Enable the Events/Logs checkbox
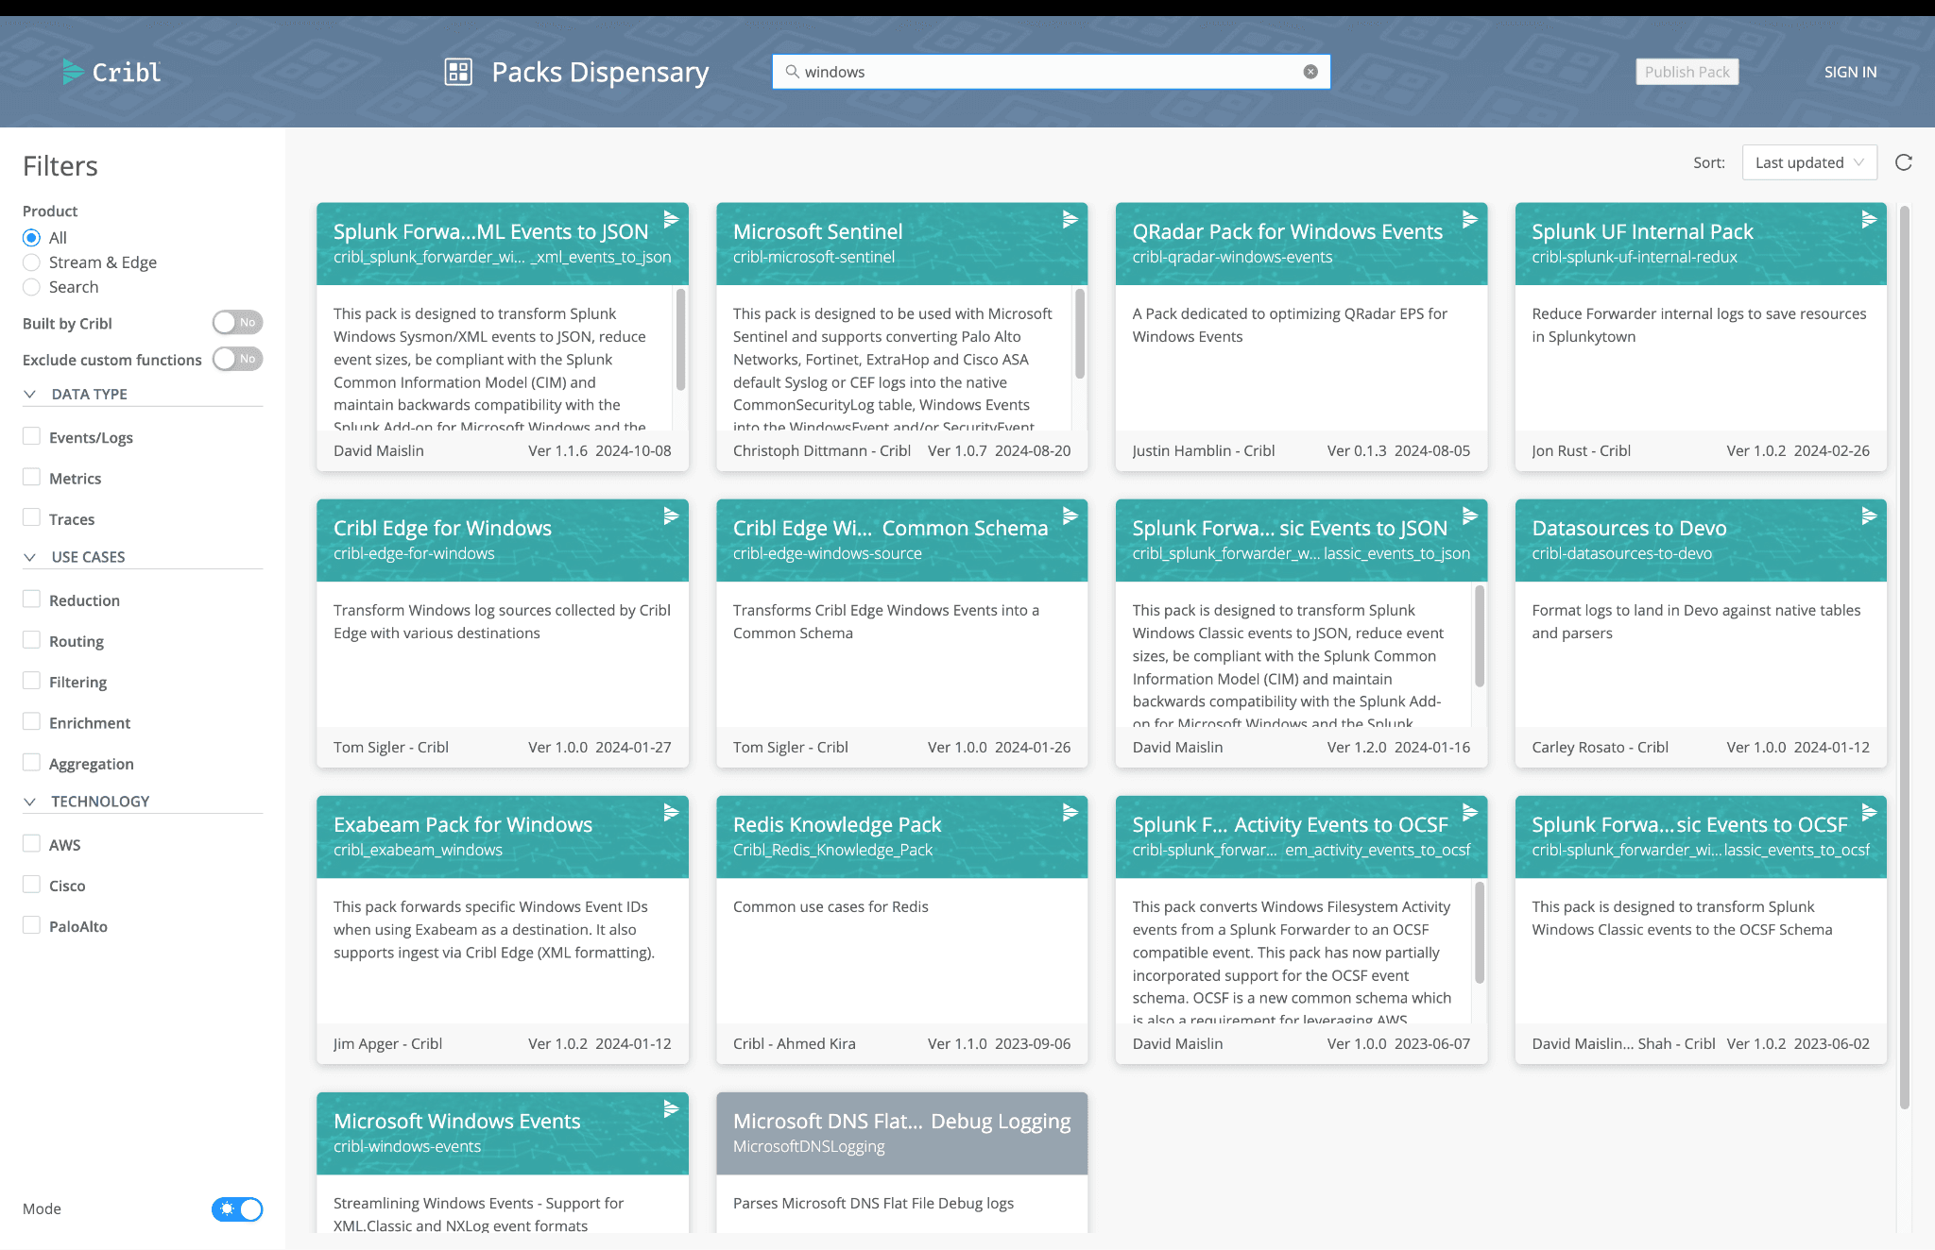Viewport: 1935px width, 1250px height. click(32, 436)
